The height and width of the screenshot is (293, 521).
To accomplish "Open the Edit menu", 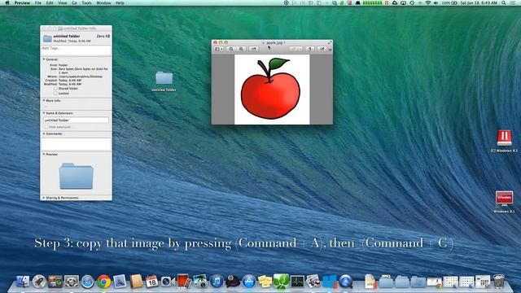I will click(50, 2).
